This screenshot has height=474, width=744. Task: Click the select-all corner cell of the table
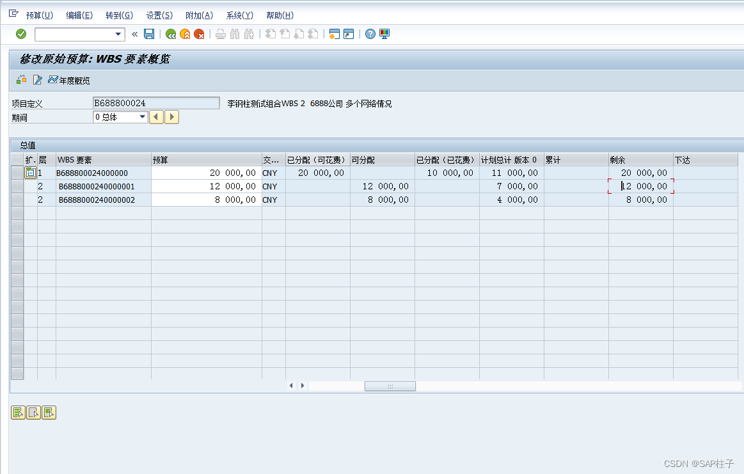tap(17, 160)
